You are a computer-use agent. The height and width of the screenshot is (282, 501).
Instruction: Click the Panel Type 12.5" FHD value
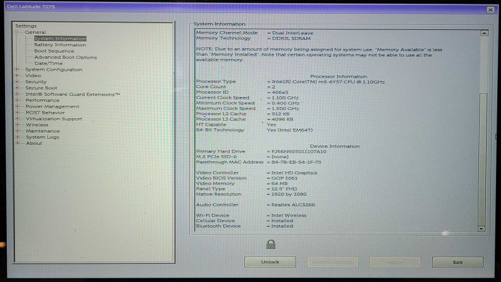[284, 189]
